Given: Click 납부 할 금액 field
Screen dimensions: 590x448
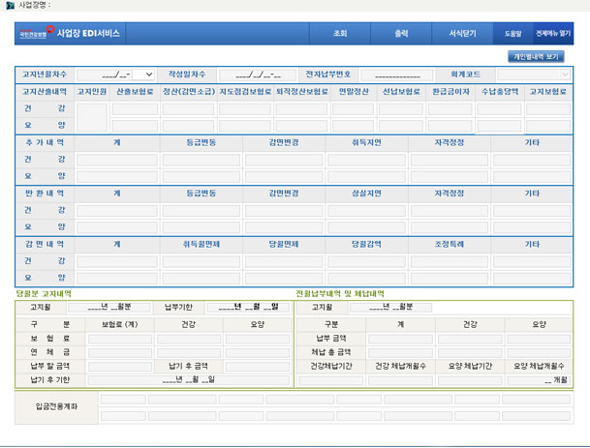Looking at the screenshot, I should [x=120, y=367].
